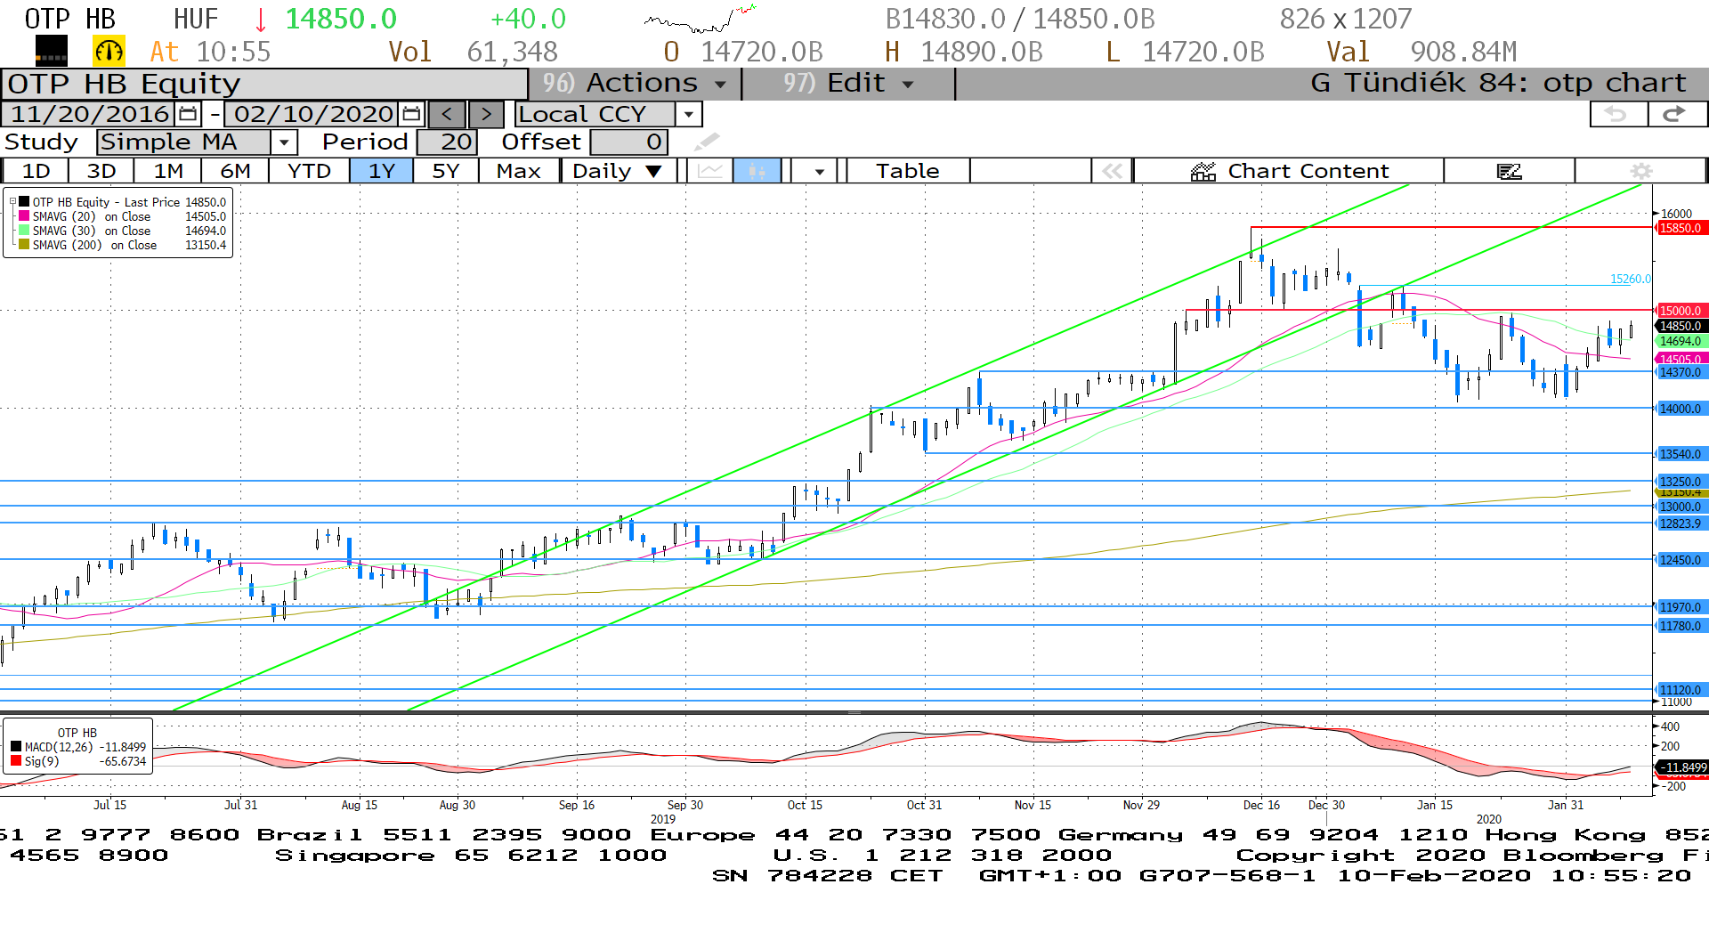Viewport: 1709px width, 925px height.
Task: Click the blue 13540.0 price level label
Action: point(1681,454)
